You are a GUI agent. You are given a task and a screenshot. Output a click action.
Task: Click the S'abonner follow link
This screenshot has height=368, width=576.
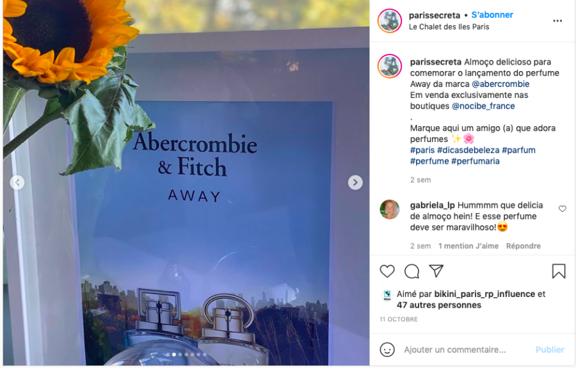pos(492,15)
